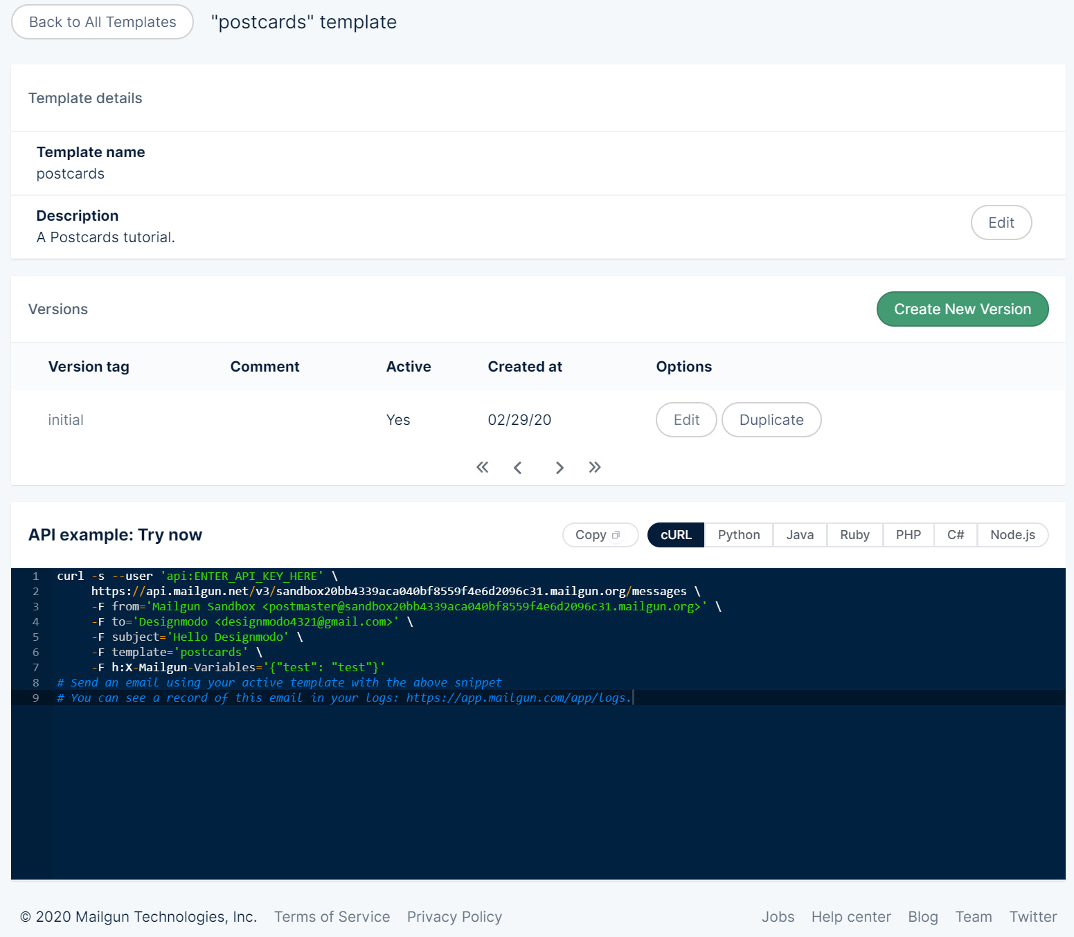
Task: Edit the template description
Action: click(1001, 223)
